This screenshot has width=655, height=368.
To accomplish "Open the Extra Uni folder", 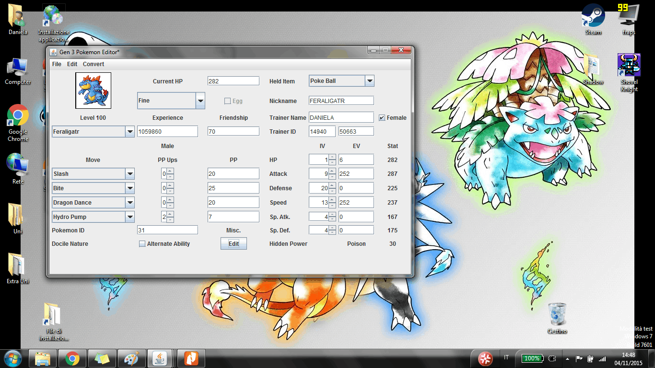I will 18,268.
